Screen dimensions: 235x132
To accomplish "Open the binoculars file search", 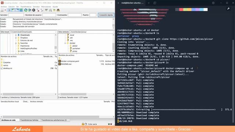I will [x=58, y=10].
